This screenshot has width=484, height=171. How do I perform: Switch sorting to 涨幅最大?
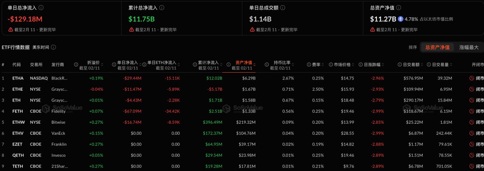coord(469,47)
